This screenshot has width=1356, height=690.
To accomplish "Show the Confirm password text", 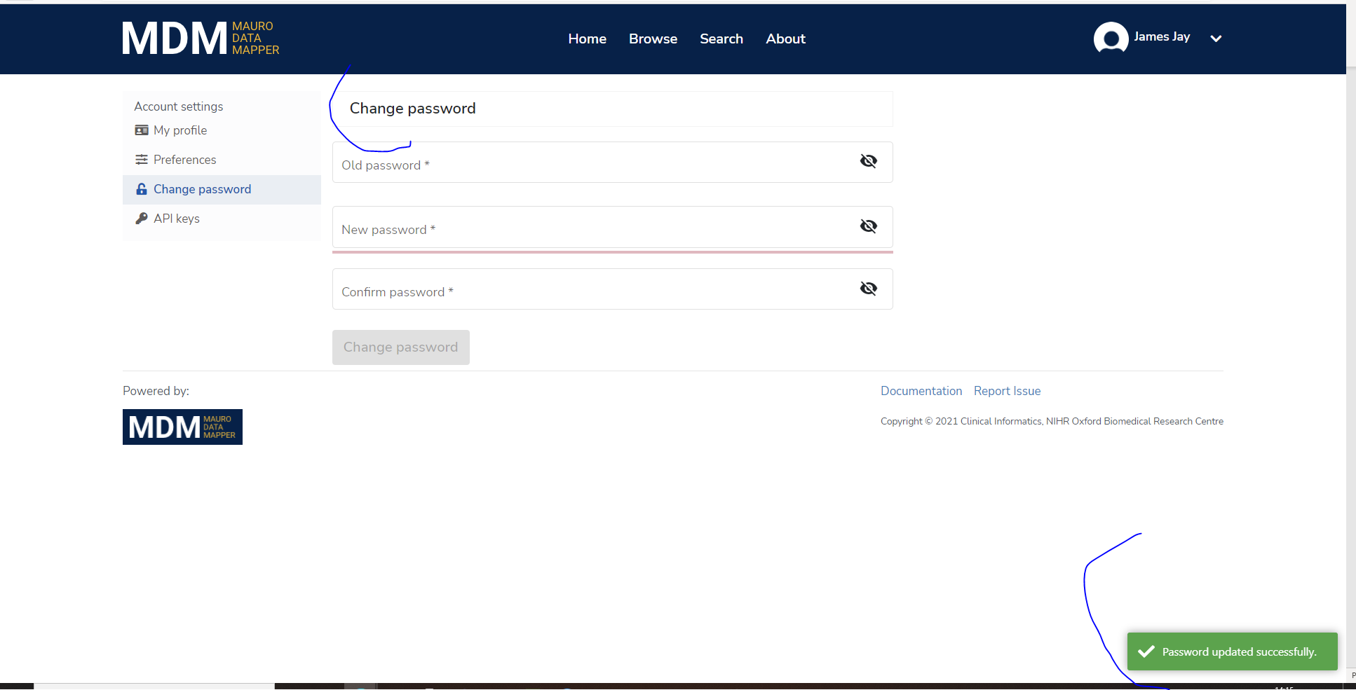I will pyautogui.click(x=868, y=288).
